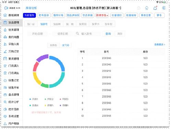This screenshot has height=129, width=171.
Task: Toggle legend item 尺码3
Action: coord(64,99)
